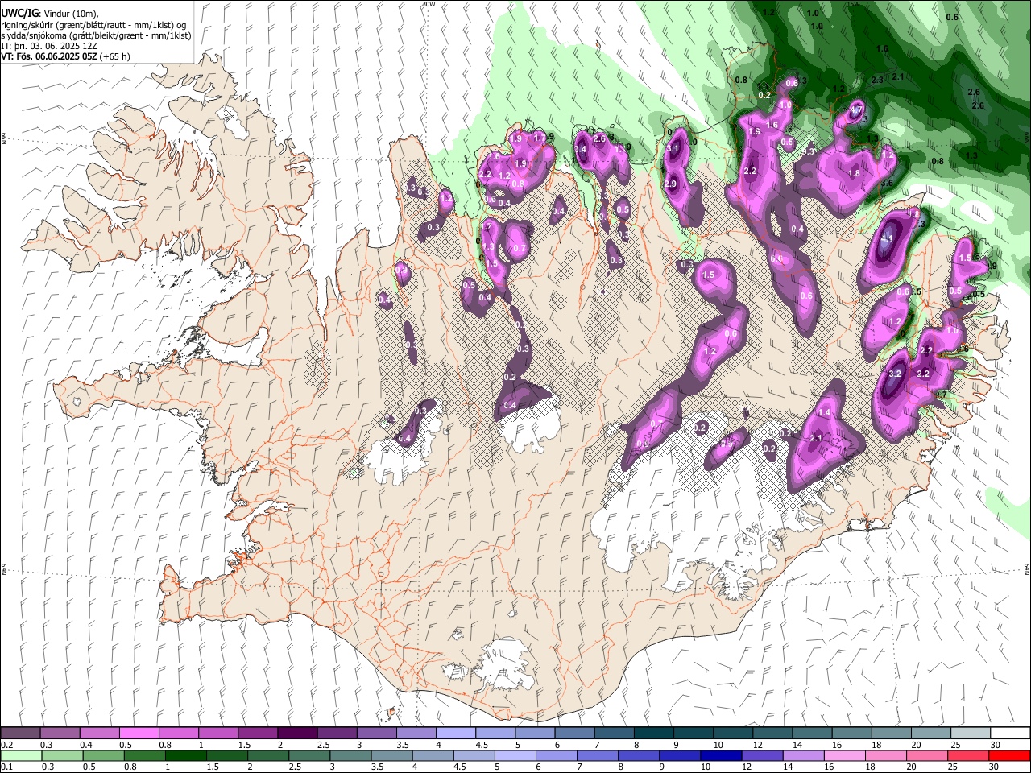This screenshot has width=1031, height=773.
Task: Pick the navy blue 10 mm rain swatch
Action: pyautogui.click(x=719, y=755)
